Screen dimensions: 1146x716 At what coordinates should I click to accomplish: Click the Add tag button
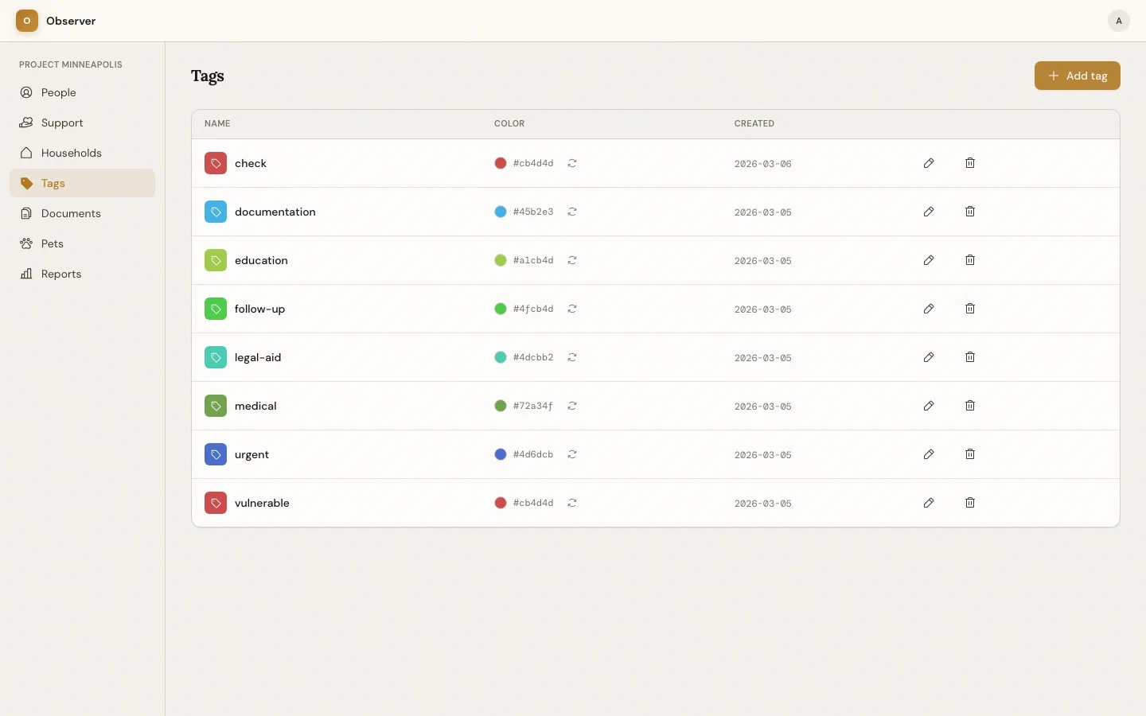pos(1077,76)
